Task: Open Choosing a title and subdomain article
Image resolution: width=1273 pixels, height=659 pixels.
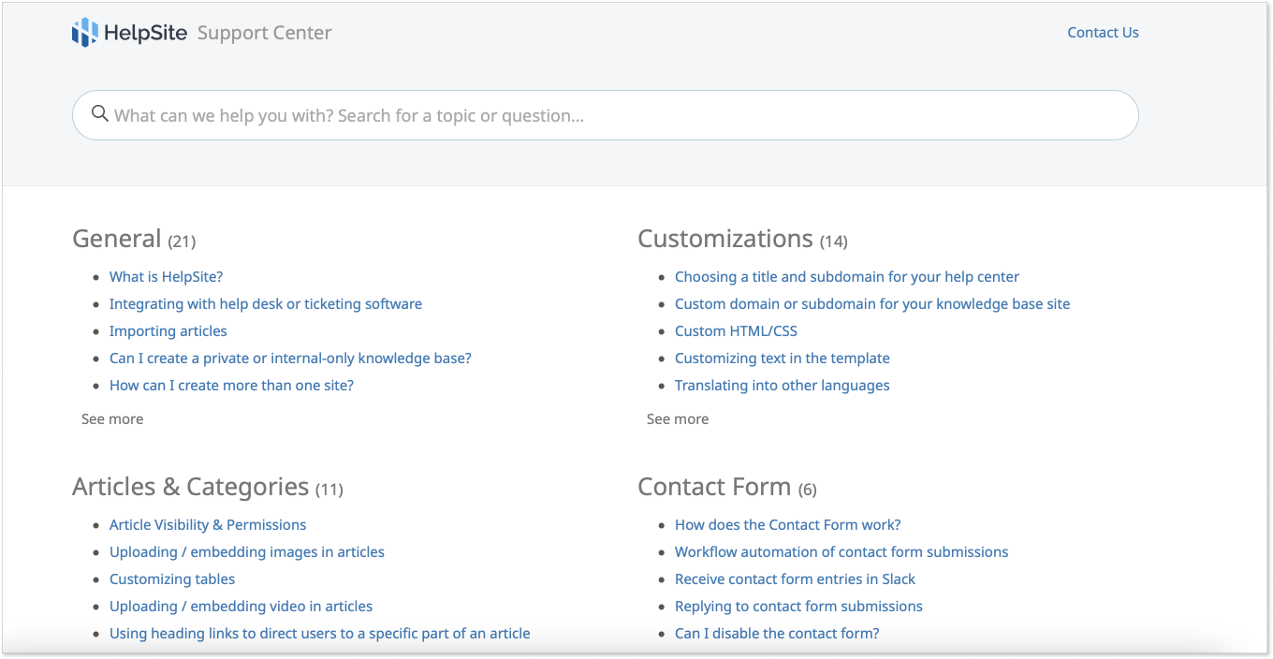Action: click(847, 277)
